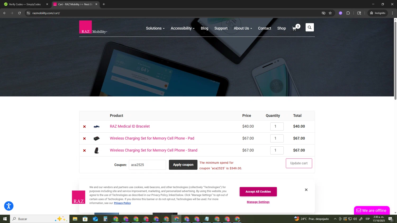Switch to Verify Codes SimplyCodes tab
397x223 pixels.
click(25, 4)
